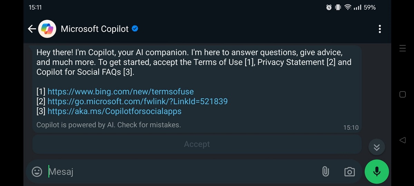
Task: Tap the Android recent apps navigation button
Action: pyautogui.click(x=402, y=48)
